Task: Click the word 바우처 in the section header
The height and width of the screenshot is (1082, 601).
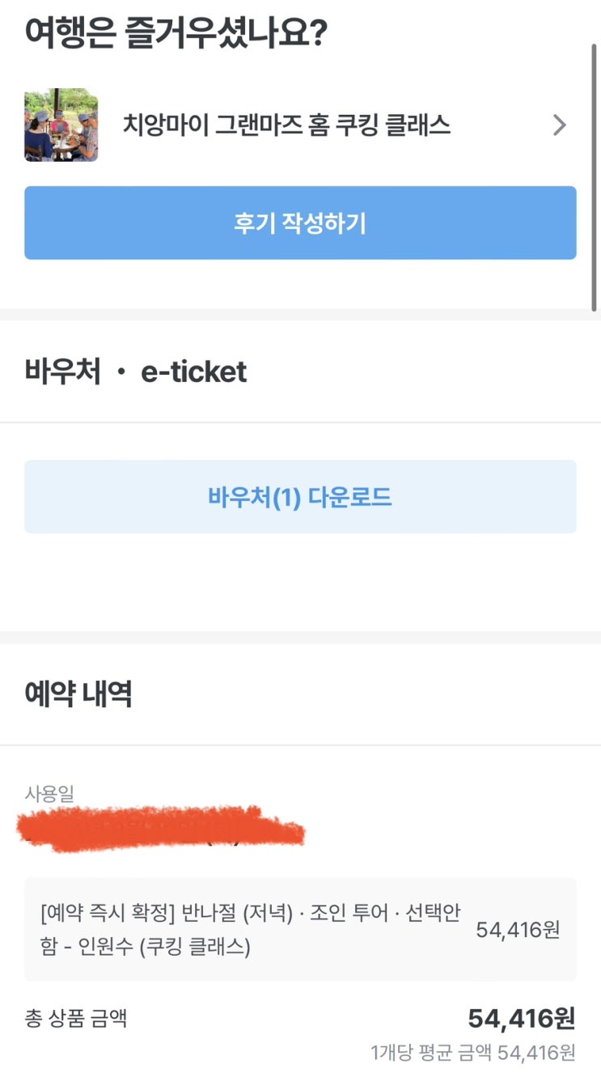Action: click(63, 372)
